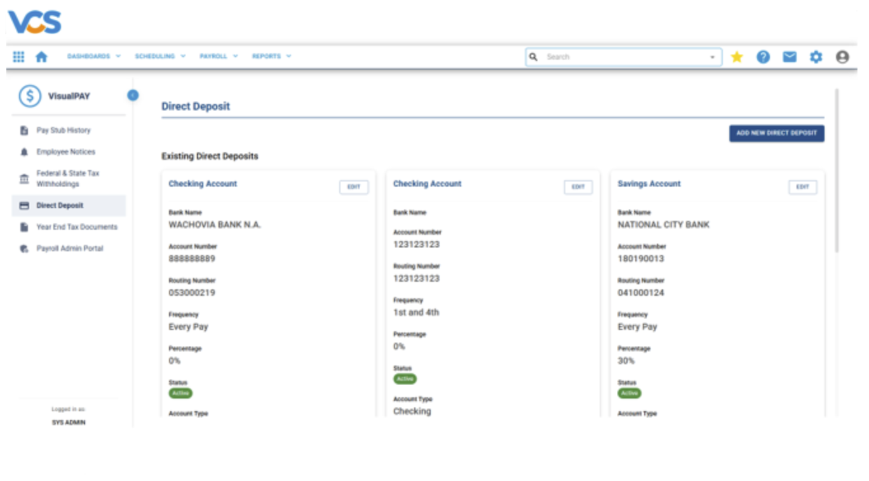Open the search field dropdown arrow
Screen dimensions: 869x481
pos(713,56)
